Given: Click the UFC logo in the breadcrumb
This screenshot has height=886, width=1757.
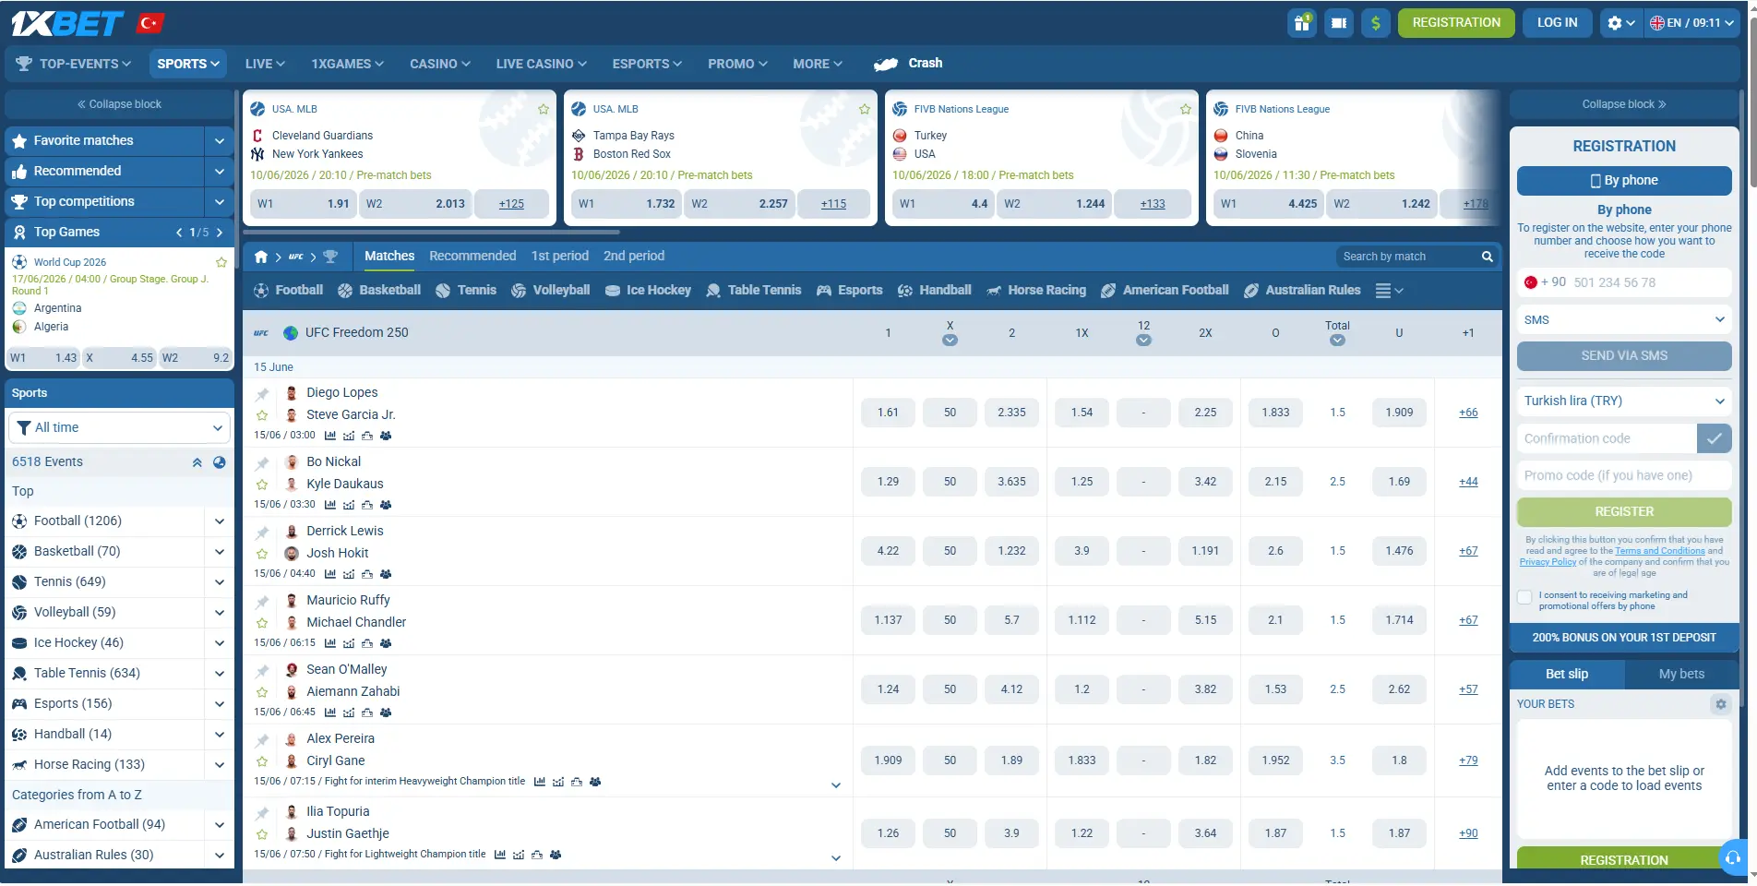Looking at the screenshot, I should [x=296, y=257].
